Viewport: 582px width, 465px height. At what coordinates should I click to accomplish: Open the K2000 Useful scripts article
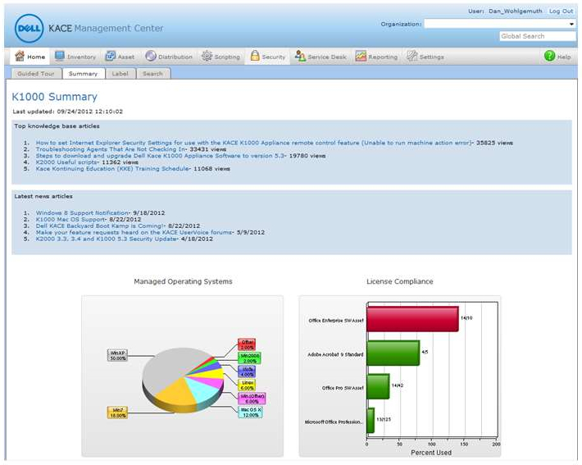point(67,162)
